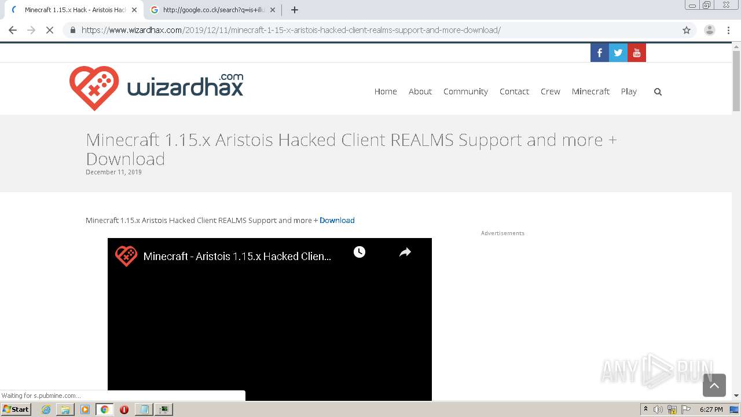The height and width of the screenshot is (417, 741).
Task: Open the Windows Start button
Action: pyautogui.click(x=16, y=409)
